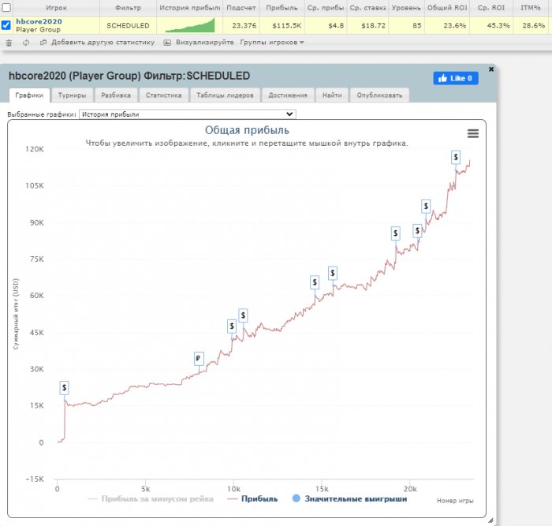Expand the Группы игроков dropdown
This screenshot has width=552, height=526.
271,42
